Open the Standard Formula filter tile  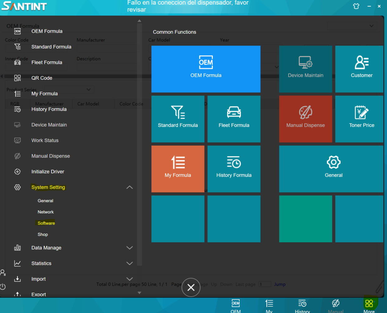(178, 119)
